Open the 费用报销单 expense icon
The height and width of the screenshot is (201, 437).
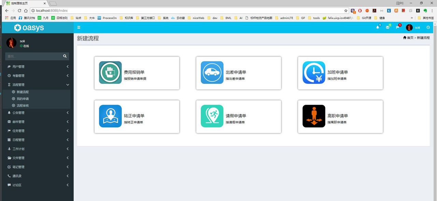[110, 73]
